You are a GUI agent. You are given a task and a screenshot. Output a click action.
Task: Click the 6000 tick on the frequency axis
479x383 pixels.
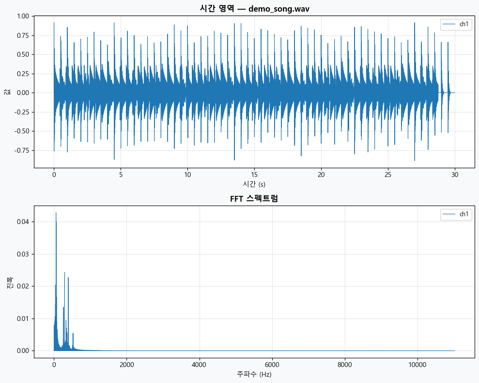[x=272, y=365]
